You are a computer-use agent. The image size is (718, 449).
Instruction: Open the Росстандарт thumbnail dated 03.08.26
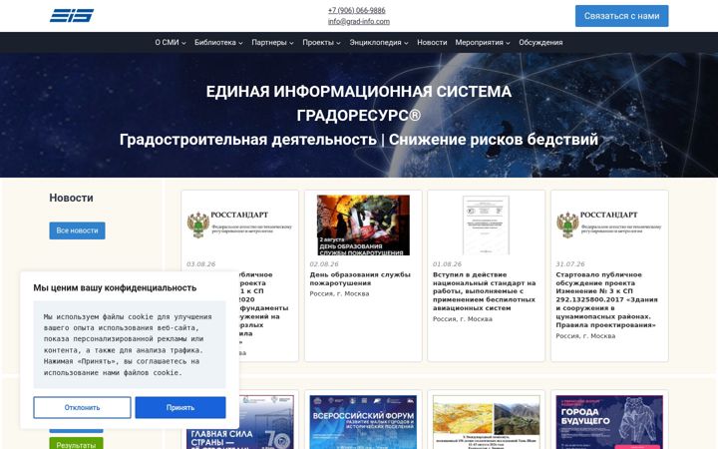[x=239, y=224]
